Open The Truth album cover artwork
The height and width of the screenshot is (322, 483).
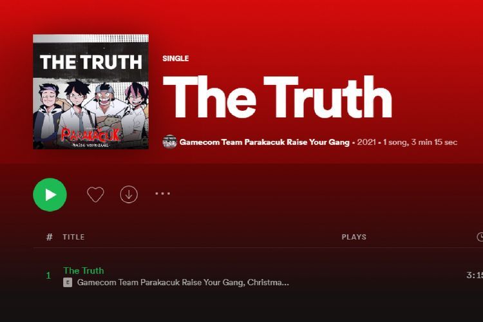[x=91, y=92]
